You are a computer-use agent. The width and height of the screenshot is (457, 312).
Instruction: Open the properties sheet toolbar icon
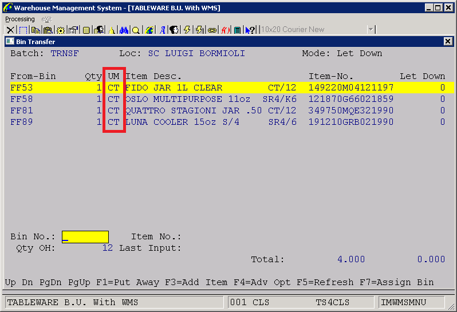tap(73, 30)
